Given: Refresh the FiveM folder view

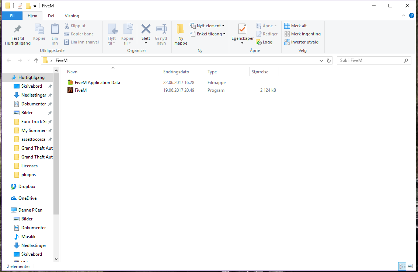Looking at the screenshot, I should 329,60.
